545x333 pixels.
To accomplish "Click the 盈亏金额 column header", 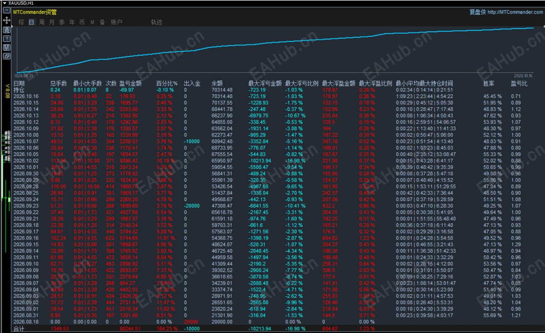I will click(130, 83).
